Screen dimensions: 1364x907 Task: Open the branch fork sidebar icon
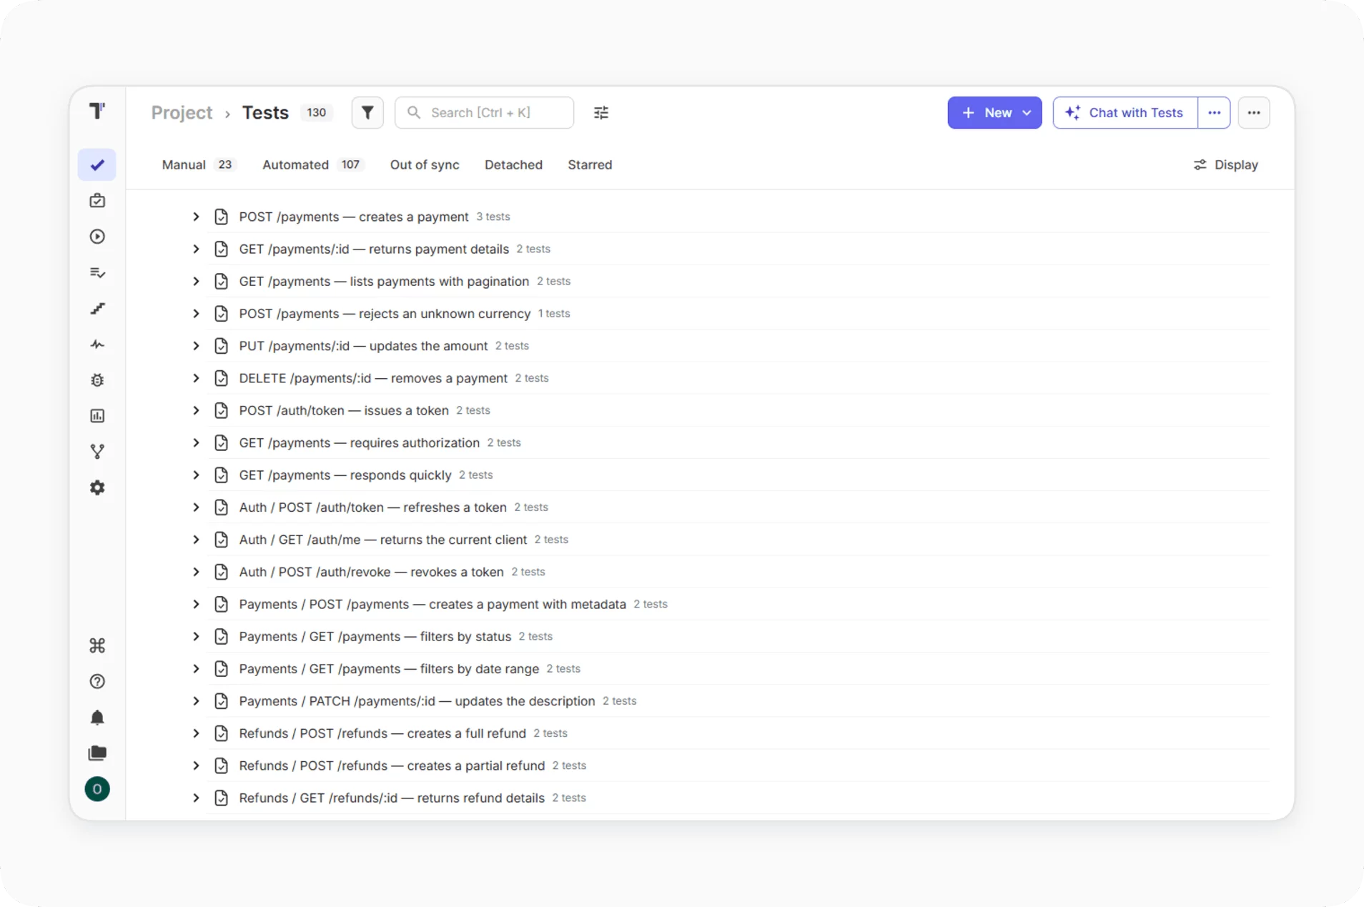(x=97, y=452)
